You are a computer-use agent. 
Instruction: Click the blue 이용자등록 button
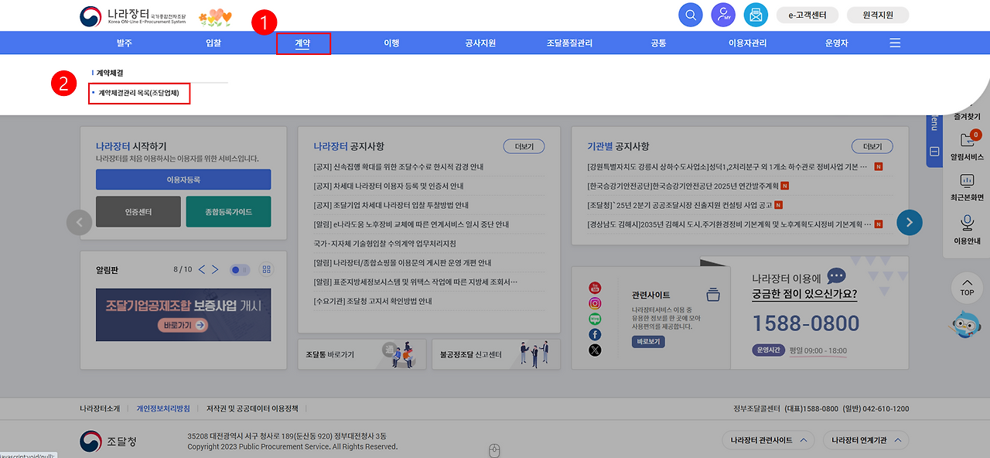point(183,179)
